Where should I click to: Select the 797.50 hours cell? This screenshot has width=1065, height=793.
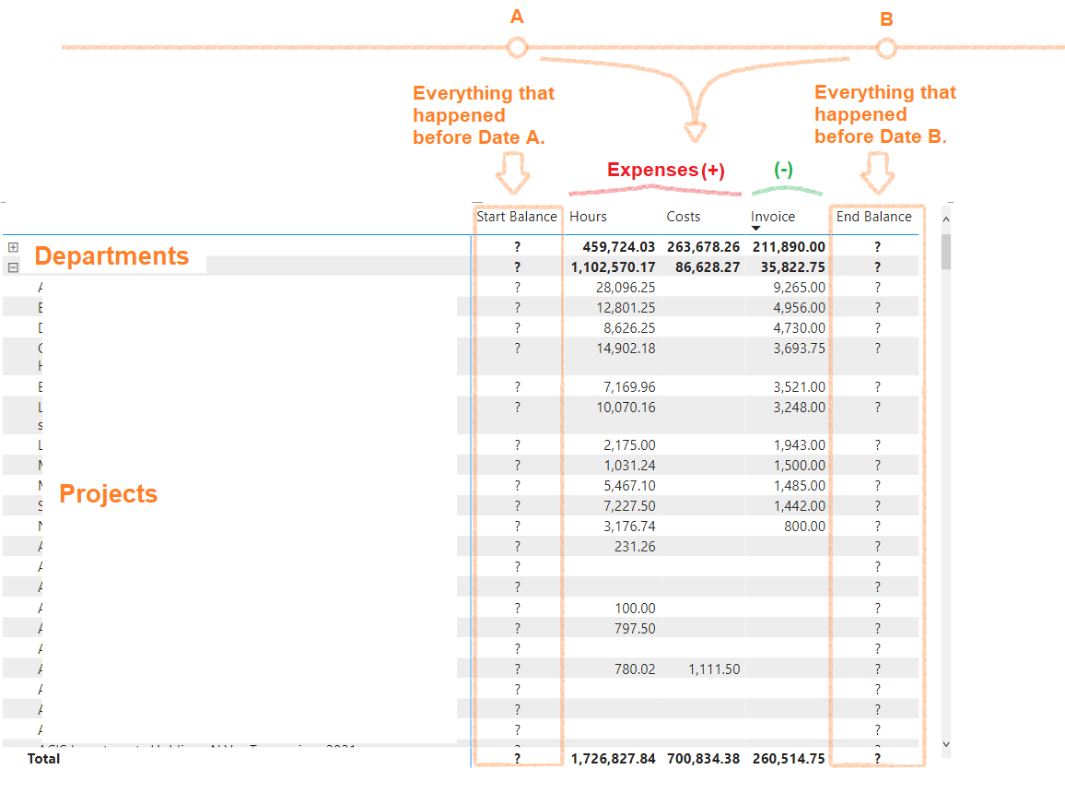(635, 629)
